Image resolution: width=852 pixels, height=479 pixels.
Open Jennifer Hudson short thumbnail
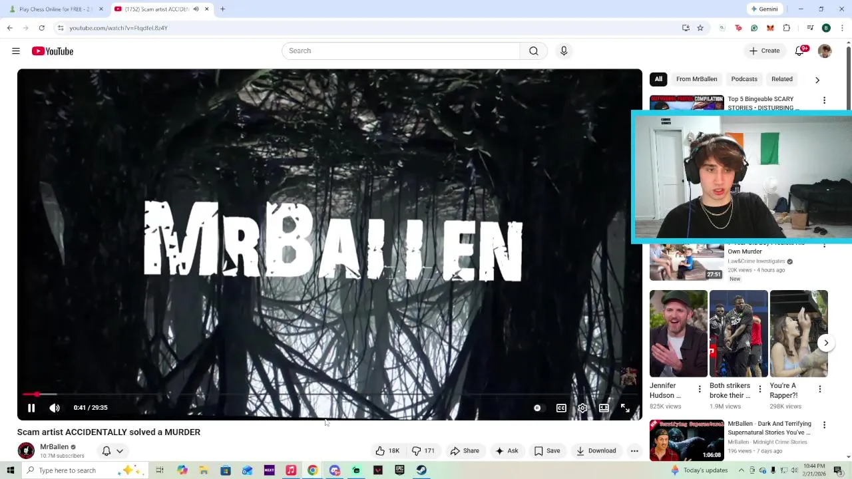[678, 334]
